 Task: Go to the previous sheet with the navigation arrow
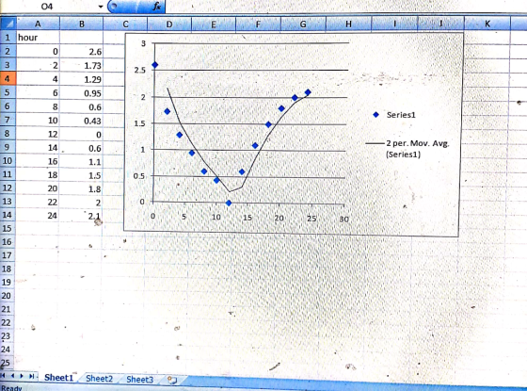[12, 376]
